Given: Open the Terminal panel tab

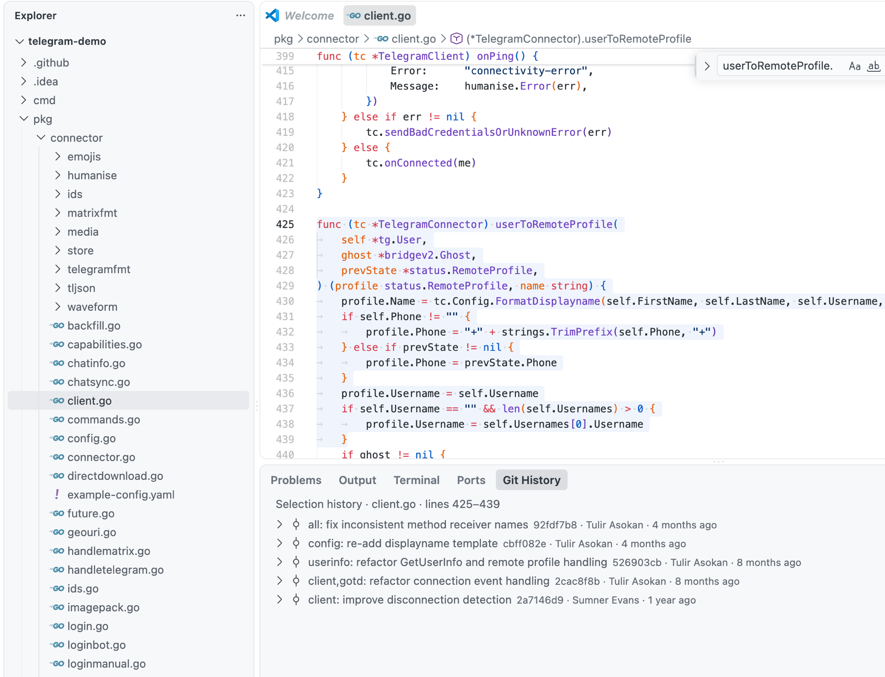Looking at the screenshot, I should click(x=417, y=480).
